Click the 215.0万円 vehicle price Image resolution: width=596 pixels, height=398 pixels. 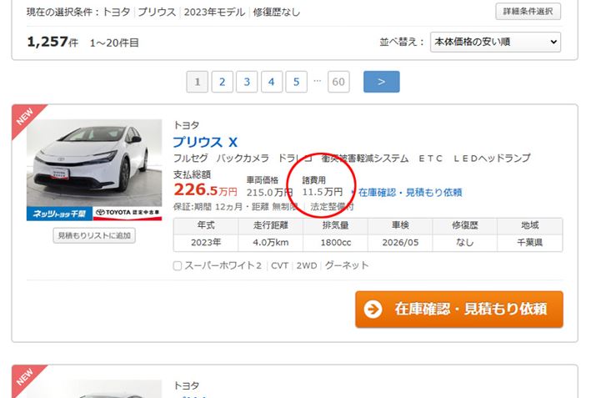(269, 193)
